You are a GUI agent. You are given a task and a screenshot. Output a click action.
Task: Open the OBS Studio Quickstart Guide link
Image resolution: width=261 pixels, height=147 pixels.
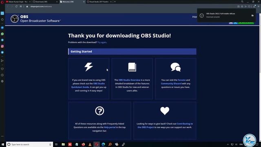point(88,85)
